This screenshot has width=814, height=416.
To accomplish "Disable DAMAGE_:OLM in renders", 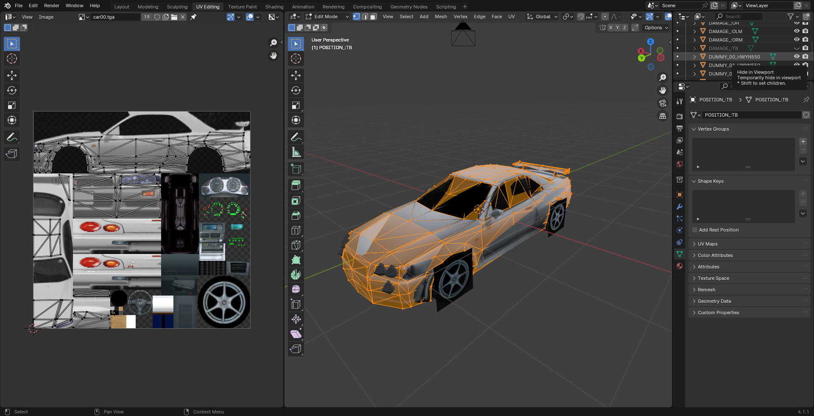I will 805,31.
